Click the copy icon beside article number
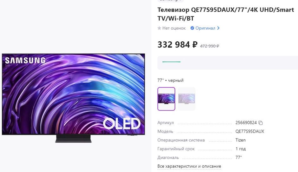This screenshot has width=298, height=172. (x=261, y=123)
